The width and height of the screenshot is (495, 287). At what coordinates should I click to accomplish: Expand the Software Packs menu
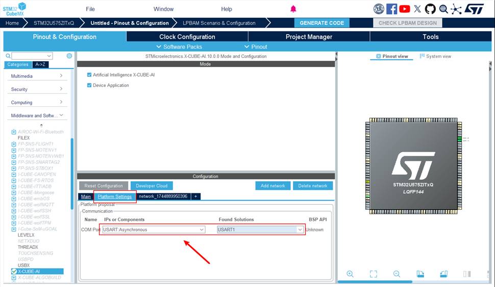(x=179, y=47)
